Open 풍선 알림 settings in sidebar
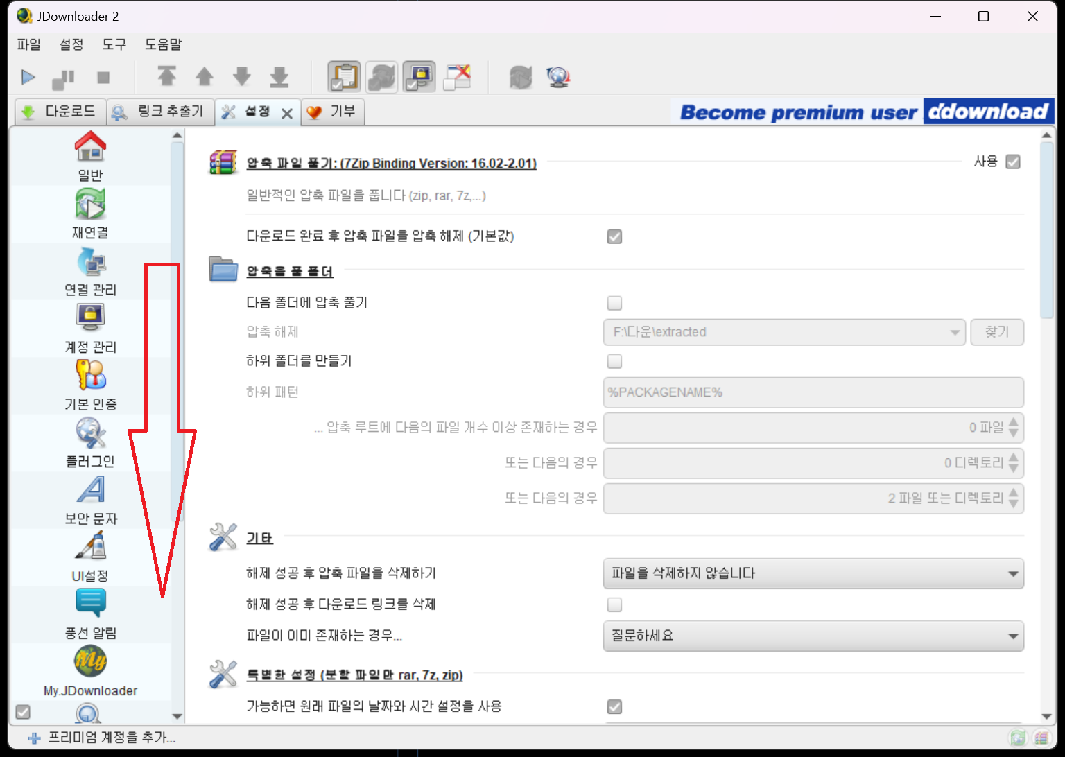 [x=90, y=615]
